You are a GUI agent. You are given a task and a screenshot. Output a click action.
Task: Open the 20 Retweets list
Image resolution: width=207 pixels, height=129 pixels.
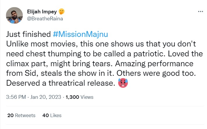21,115
